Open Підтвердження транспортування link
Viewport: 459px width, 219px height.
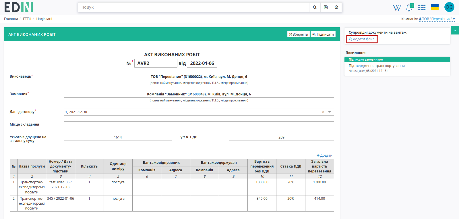pos(377,66)
